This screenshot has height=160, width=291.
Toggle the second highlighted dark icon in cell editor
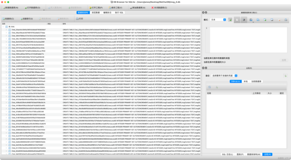[x=244, y=20]
